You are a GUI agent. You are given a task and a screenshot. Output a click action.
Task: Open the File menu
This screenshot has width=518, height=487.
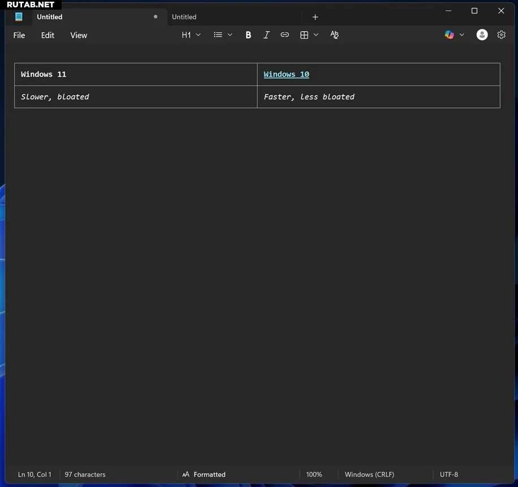pyautogui.click(x=19, y=35)
